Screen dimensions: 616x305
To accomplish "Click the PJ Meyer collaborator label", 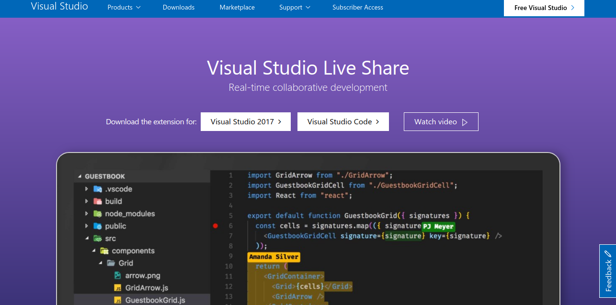I will [438, 227].
